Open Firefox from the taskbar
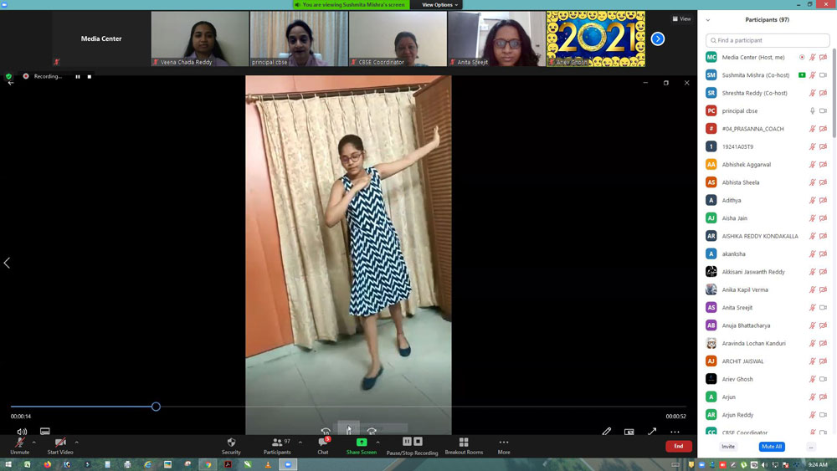This screenshot has width=837, height=471. (47, 464)
